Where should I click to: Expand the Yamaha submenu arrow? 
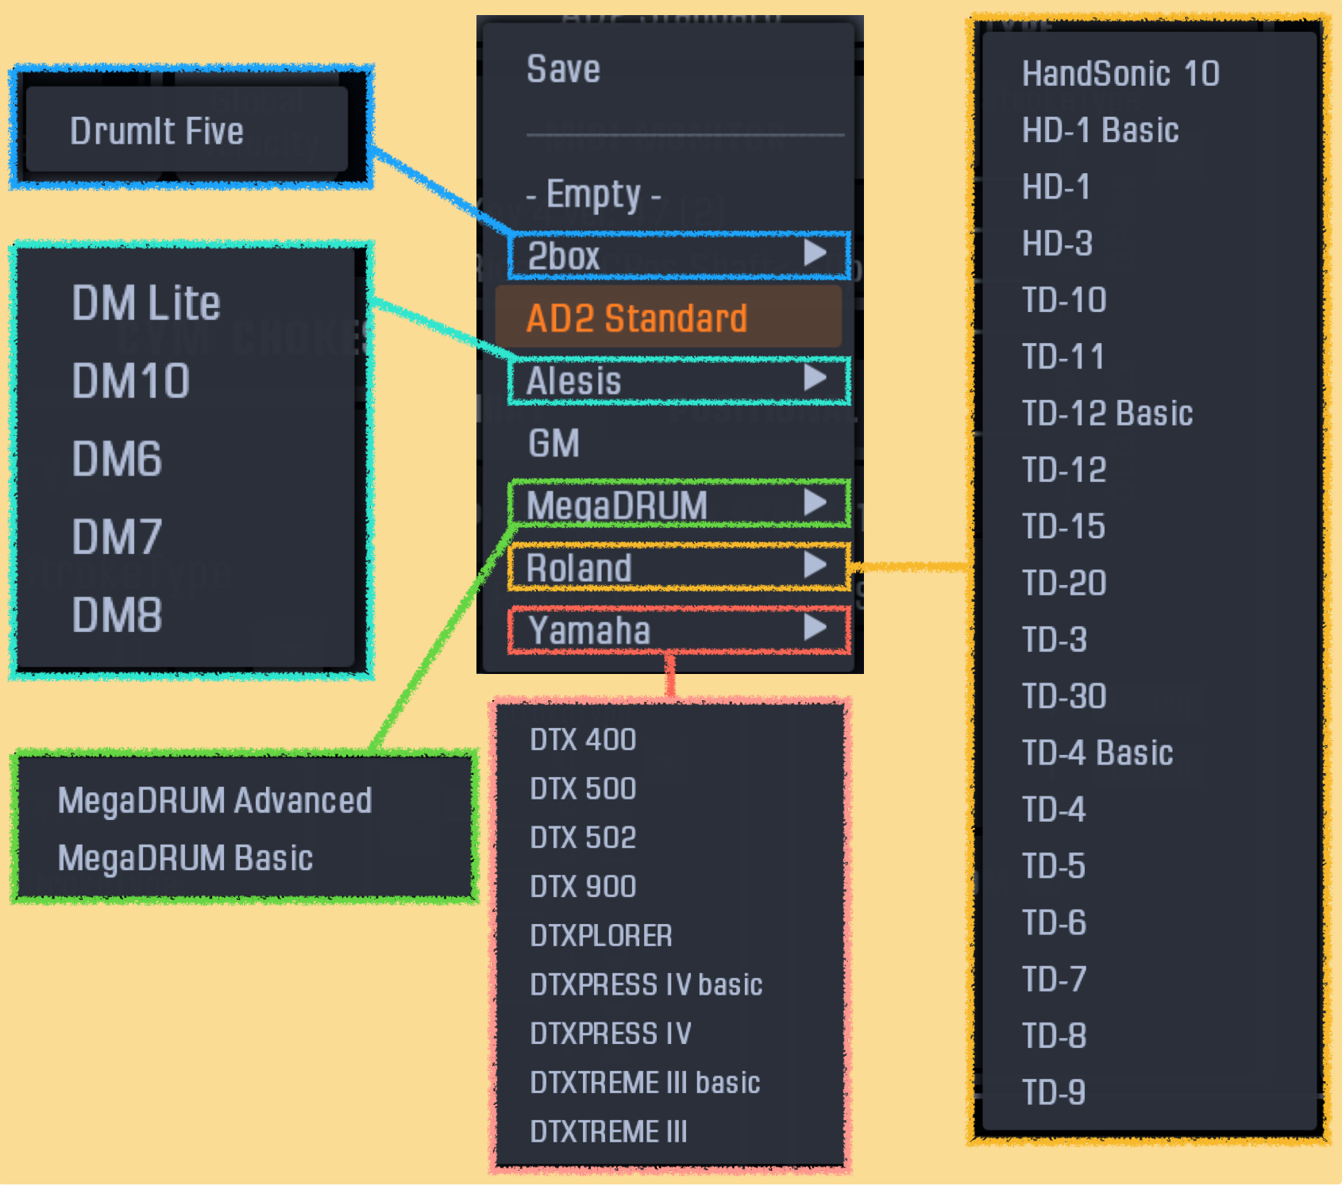click(x=815, y=627)
